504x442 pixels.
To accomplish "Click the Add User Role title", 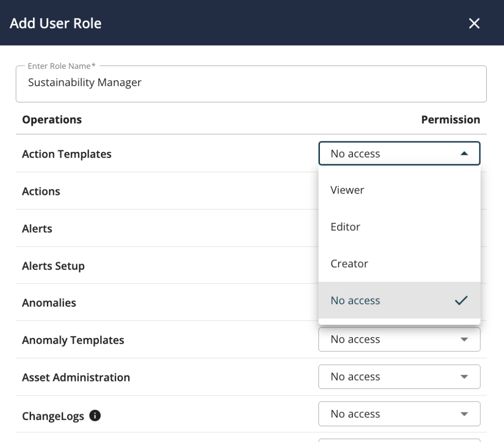I will [56, 24].
